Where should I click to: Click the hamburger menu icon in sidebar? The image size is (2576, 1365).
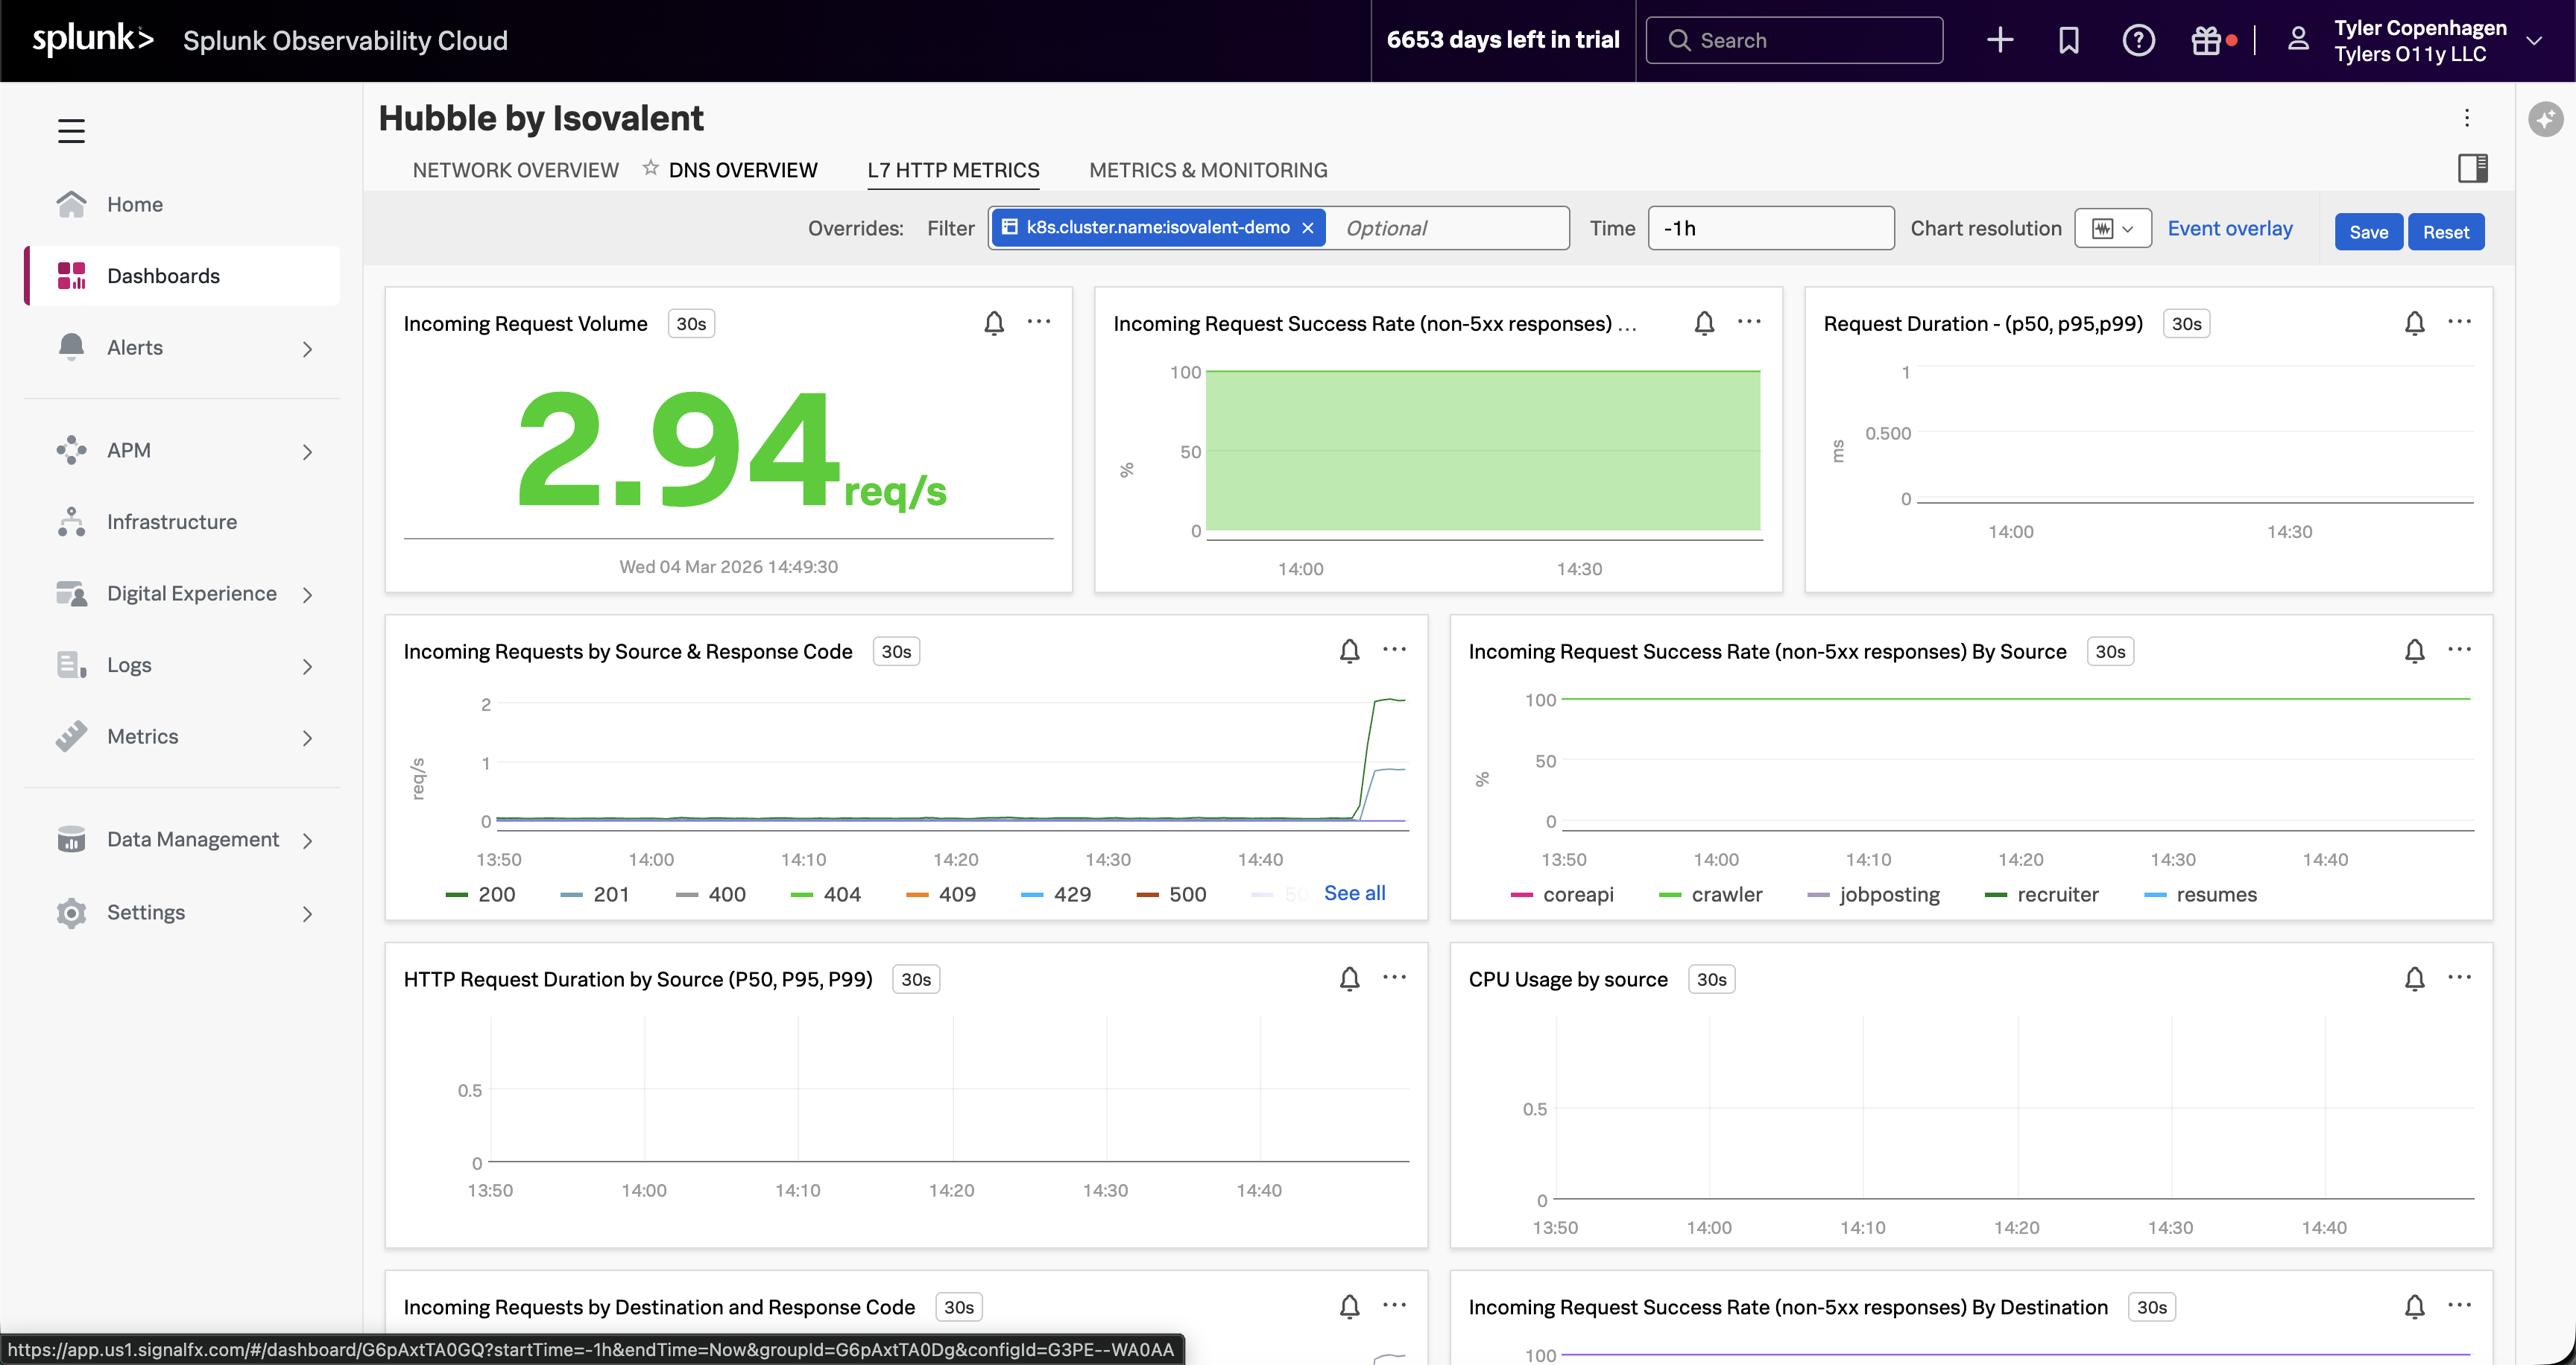click(x=71, y=131)
